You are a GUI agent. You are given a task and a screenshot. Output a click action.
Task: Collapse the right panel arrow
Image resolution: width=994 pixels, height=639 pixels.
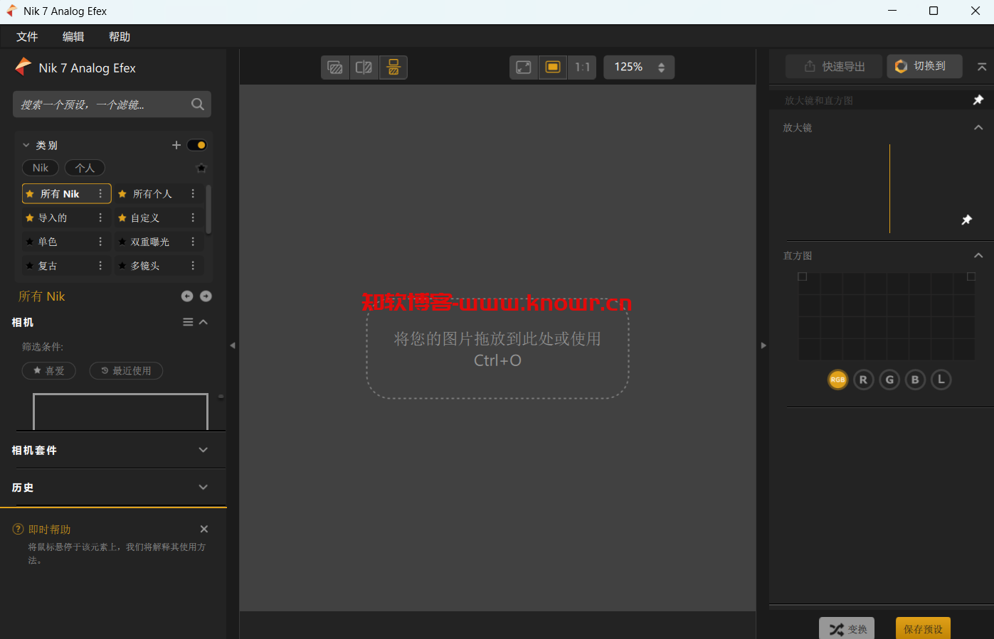coord(763,345)
